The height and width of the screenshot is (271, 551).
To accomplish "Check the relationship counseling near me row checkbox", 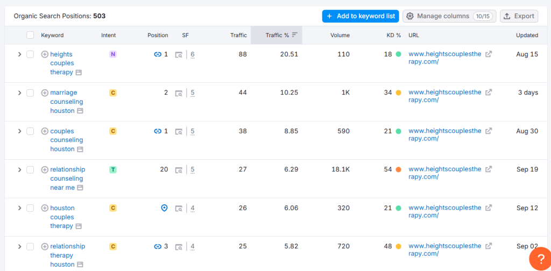I will [x=30, y=169].
